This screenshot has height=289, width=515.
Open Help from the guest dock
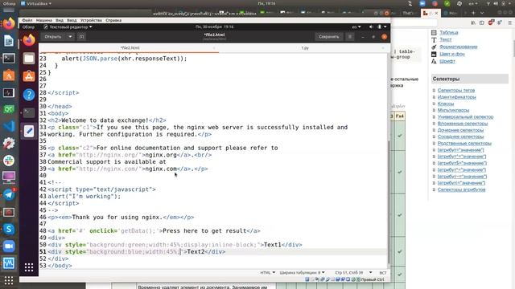pyautogui.click(x=29, y=95)
